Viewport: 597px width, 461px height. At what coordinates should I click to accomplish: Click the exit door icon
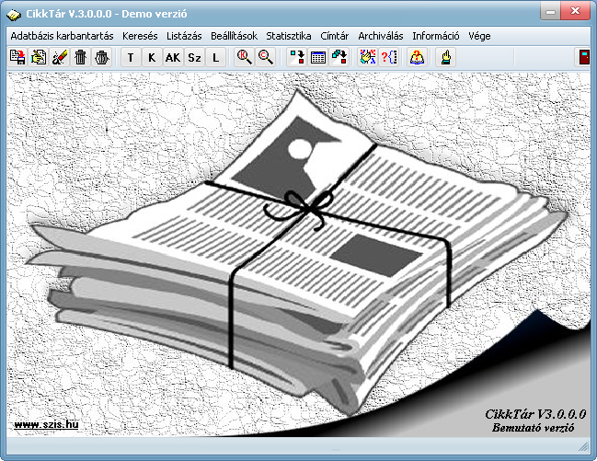pyautogui.click(x=583, y=58)
